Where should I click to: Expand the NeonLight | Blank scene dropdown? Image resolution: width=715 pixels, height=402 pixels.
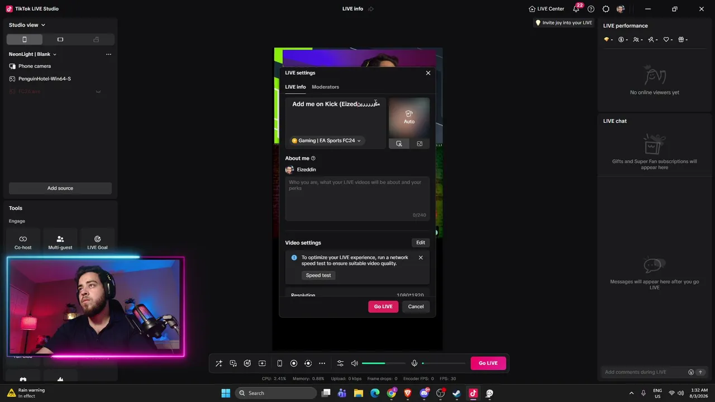click(x=32, y=54)
